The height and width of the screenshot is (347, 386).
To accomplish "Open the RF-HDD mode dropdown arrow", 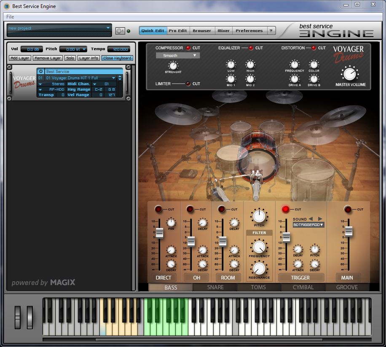I will tap(40, 89).
